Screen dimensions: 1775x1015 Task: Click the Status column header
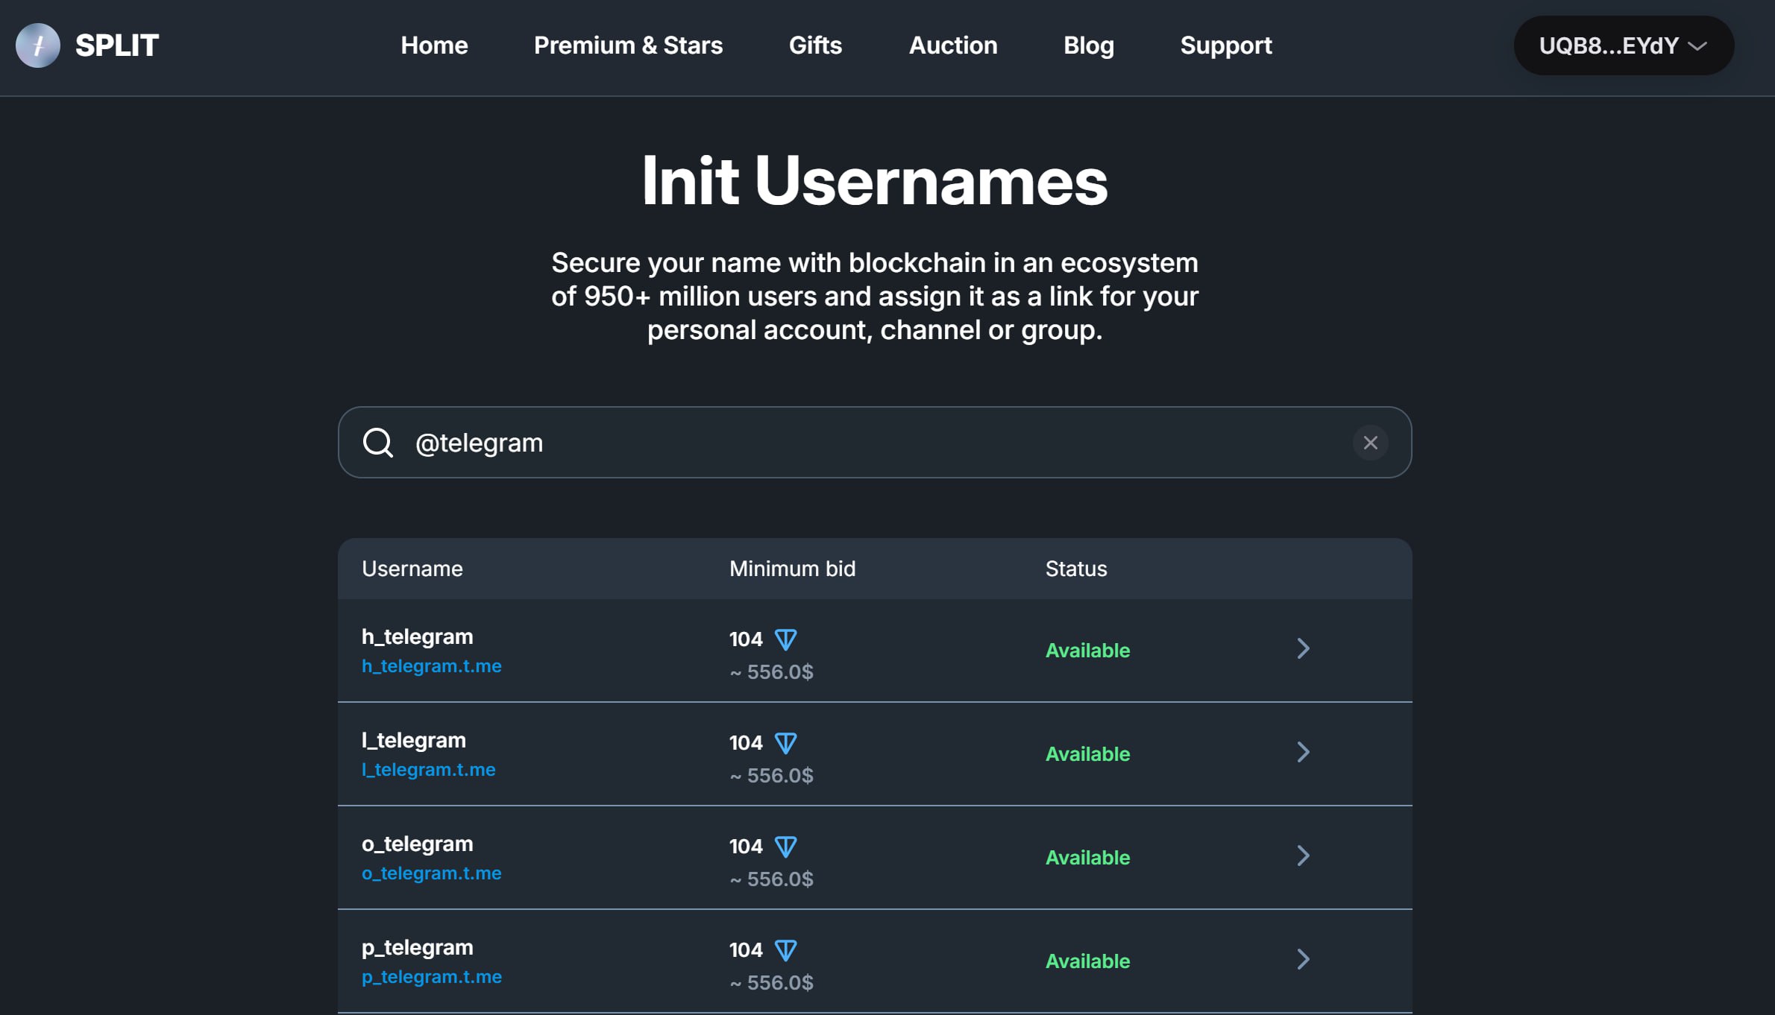pos(1076,569)
